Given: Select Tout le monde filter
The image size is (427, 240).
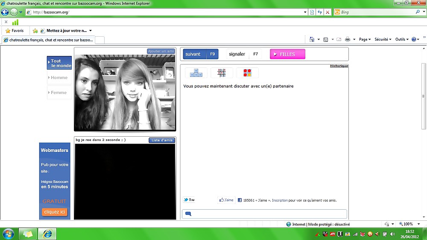Looking at the screenshot, I should point(59,63).
